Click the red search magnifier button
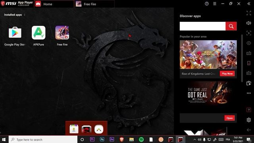Viewport: 254px width, 143px height. click(x=231, y=26)
